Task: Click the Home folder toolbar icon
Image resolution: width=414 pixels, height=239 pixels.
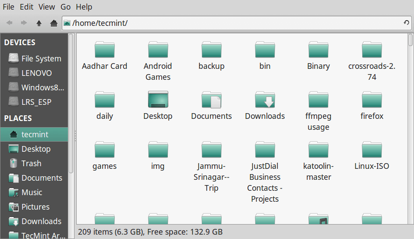Action: 53,23
